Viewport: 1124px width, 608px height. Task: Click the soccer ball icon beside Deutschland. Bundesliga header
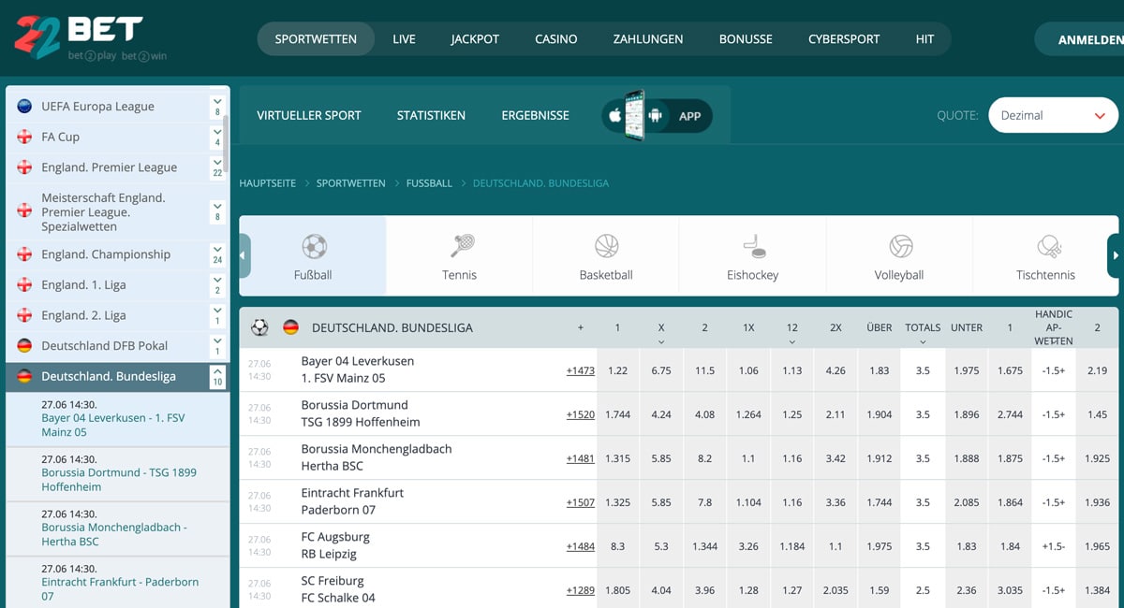[x=260, y=327]
